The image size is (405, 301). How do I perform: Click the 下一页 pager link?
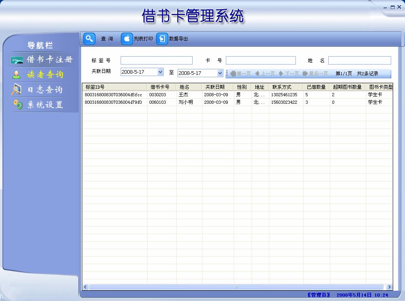click(292, 73)
